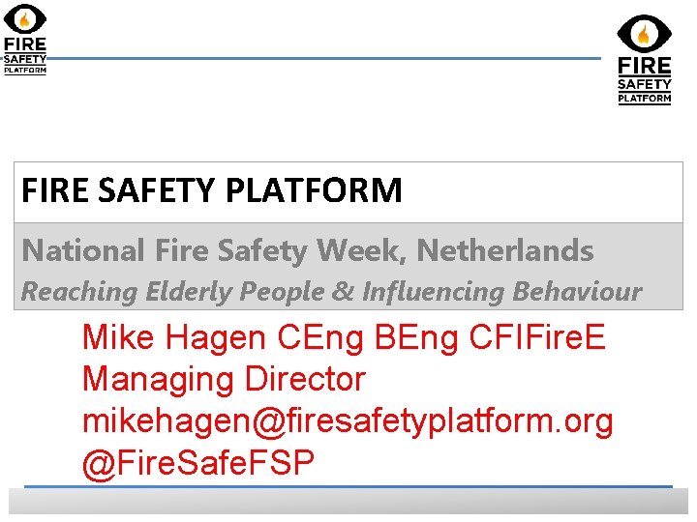Click the blue horizontal line below the header
The width and height of the screenshot is (697, 522).
pos(323,58)
